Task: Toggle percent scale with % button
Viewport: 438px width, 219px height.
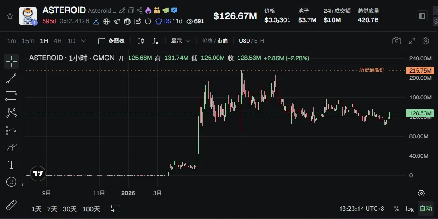Action: click(396, 209)
